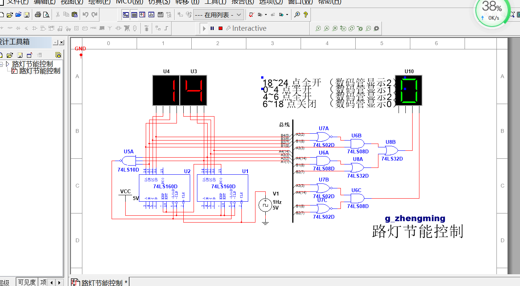Pause the simulation
The image size is (520, 286).
(212, 28)
